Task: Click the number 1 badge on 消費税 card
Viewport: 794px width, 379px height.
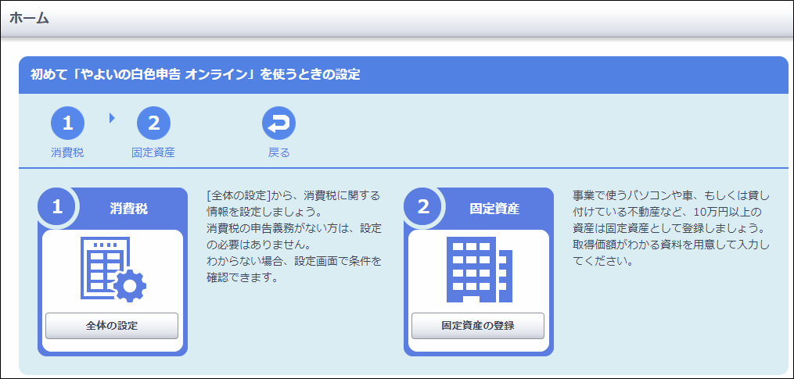Action: [57, 207]
